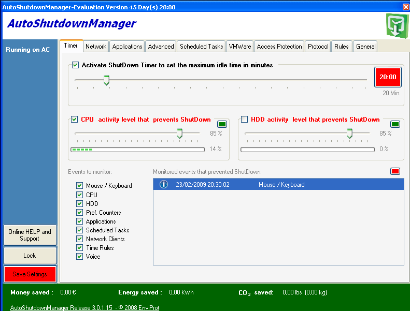410x311 pixels.
Task: Uncheck CPU in Events to monitor
Action: coord(80,195)
